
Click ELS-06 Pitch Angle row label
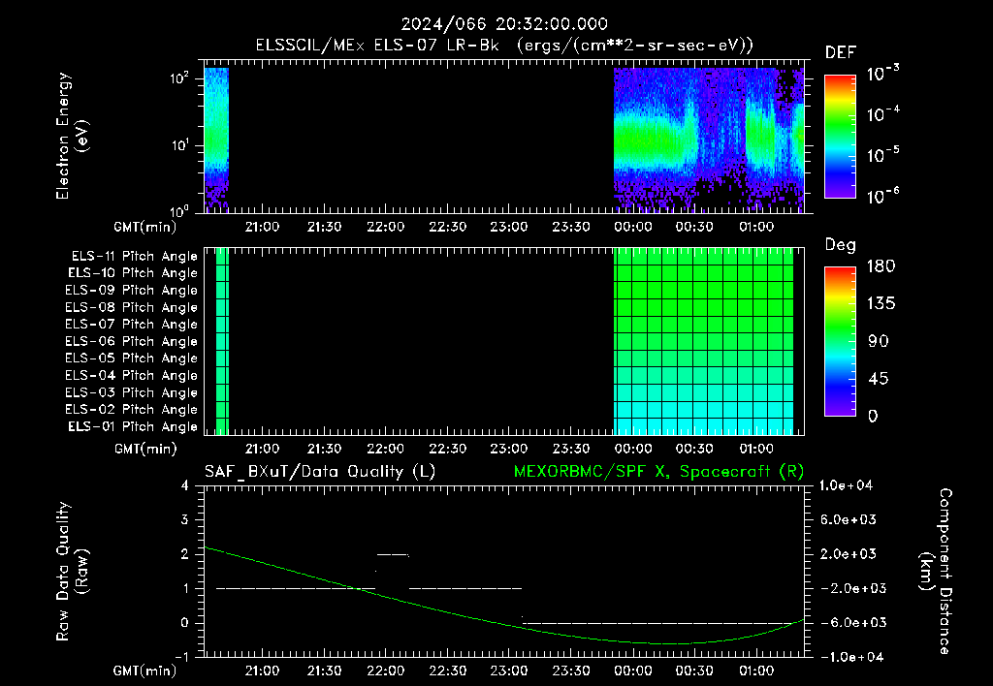click(131, 341)
